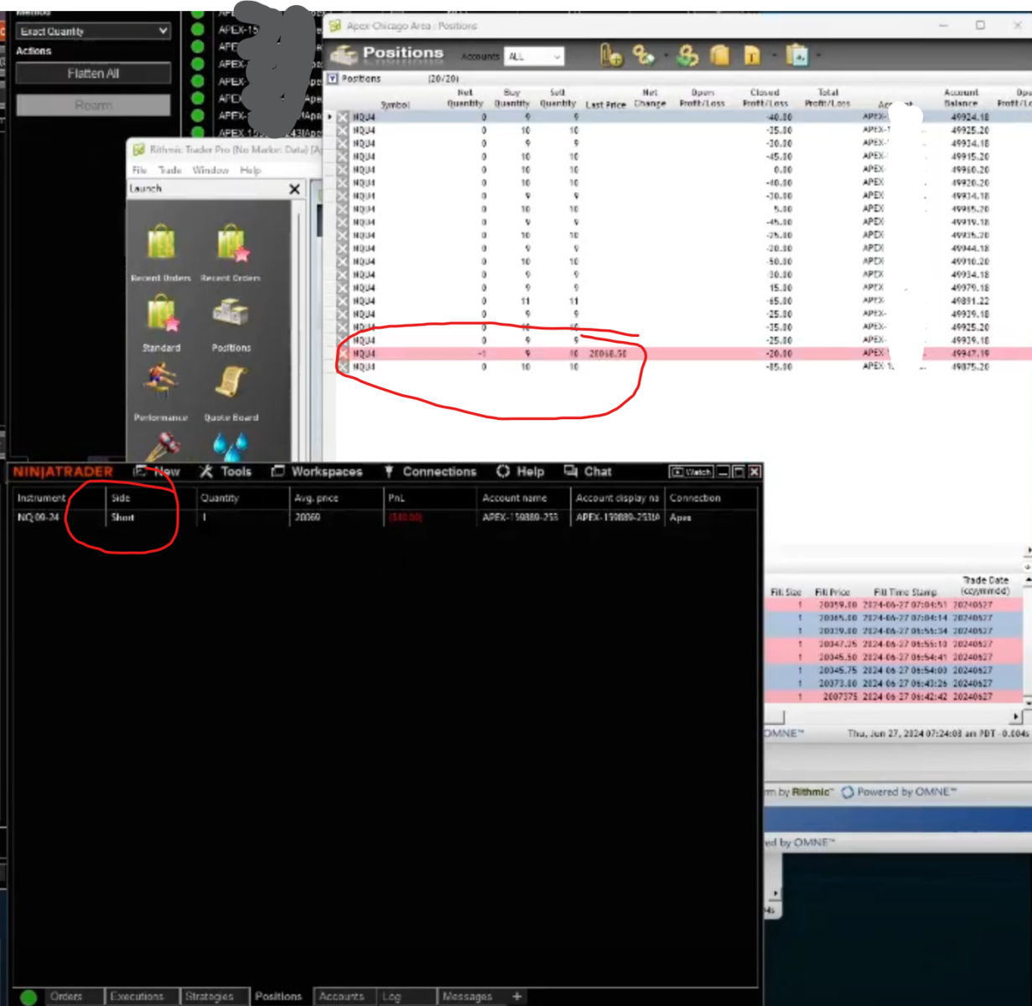Click X icon on row with balance 49875.20
Screen dimensions: 1032x1006
click(343, 366)
